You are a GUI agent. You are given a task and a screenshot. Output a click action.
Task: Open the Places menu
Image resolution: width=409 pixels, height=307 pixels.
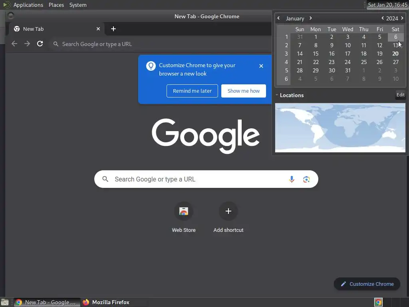tap(56, 5)
